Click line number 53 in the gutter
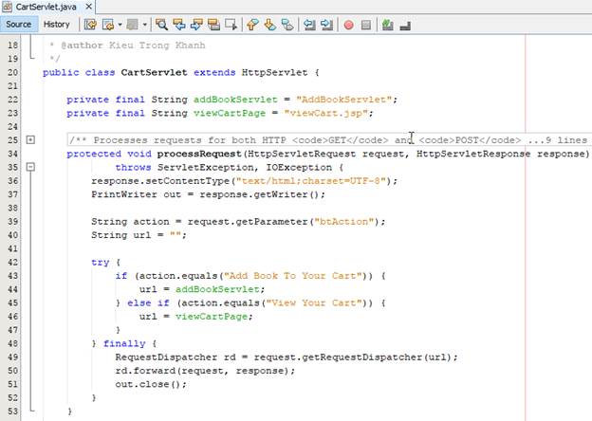The width and height of the screenshot is (592, 421). [x=12, y=412]
